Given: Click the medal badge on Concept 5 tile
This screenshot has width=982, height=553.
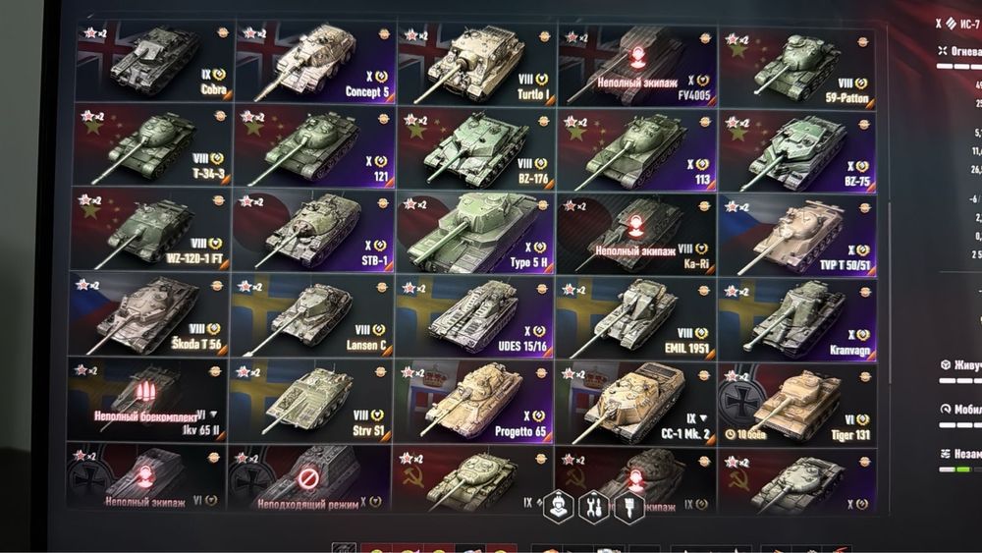Looking at the screenshot, I should (x=383, y=34).
